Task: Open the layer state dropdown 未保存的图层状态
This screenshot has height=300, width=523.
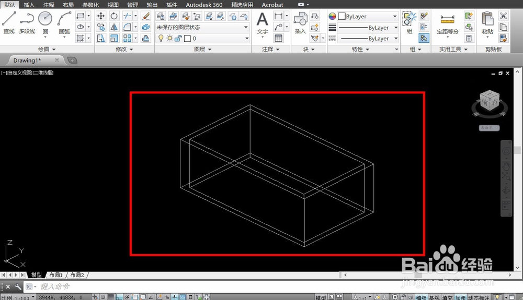Action: click(202, 27)
